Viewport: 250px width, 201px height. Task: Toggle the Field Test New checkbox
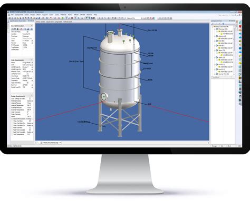30,128
